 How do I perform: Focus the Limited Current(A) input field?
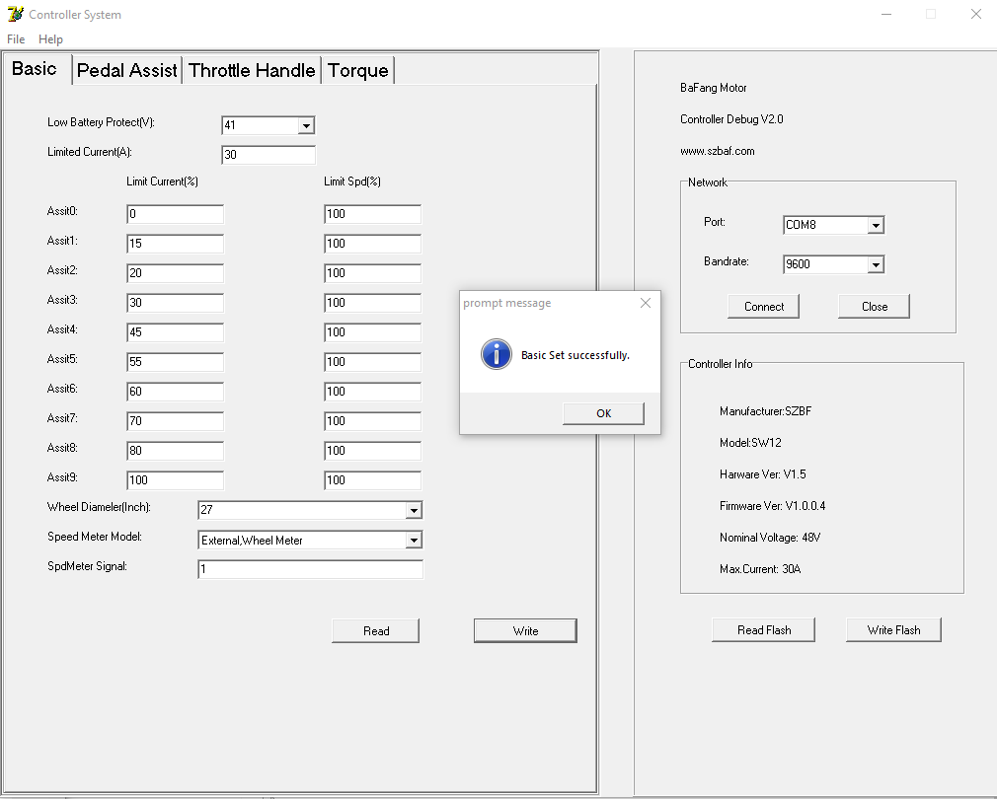[x=268, y=154]
